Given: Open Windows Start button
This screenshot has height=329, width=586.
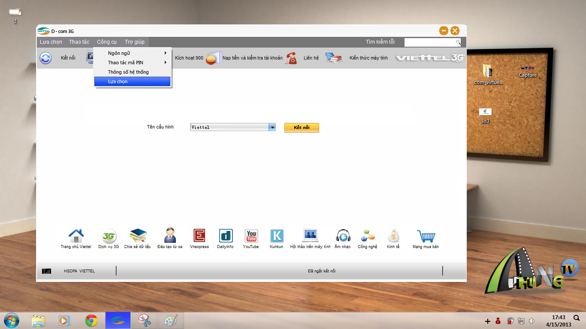Looking at the screenshot, I should (12, 320).
